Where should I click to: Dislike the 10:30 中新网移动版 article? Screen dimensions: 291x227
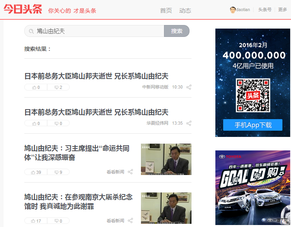[x=58, y=87]
